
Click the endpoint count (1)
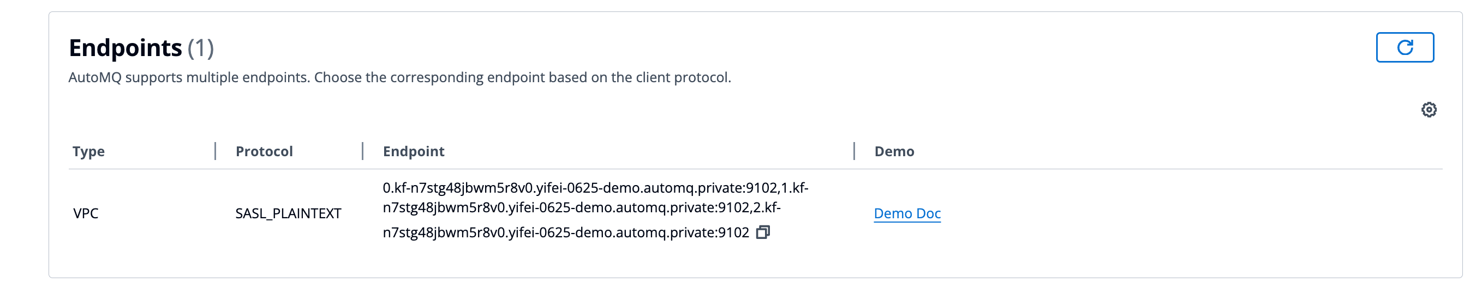coord(201,48)
